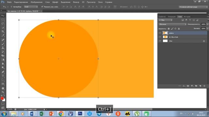Toggle lock all
This screenshot has height=117, width=209.
tap(179, 29)
